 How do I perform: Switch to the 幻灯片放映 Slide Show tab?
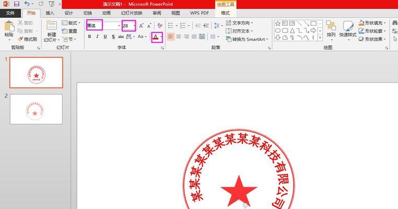[x=132, y=13]
